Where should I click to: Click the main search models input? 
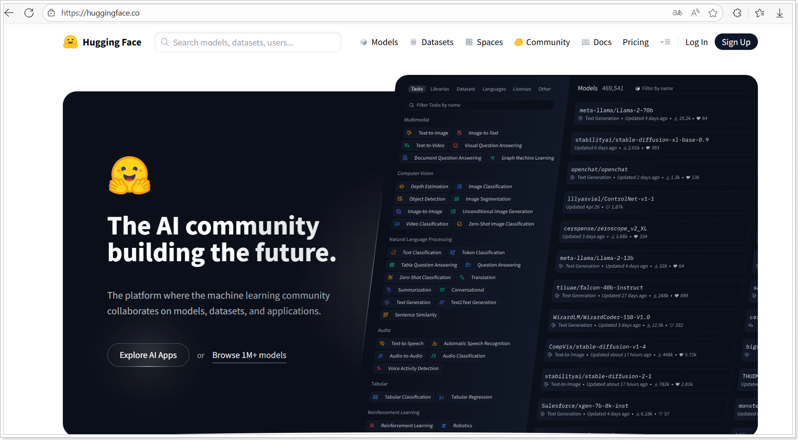click(x=248, y=42)
